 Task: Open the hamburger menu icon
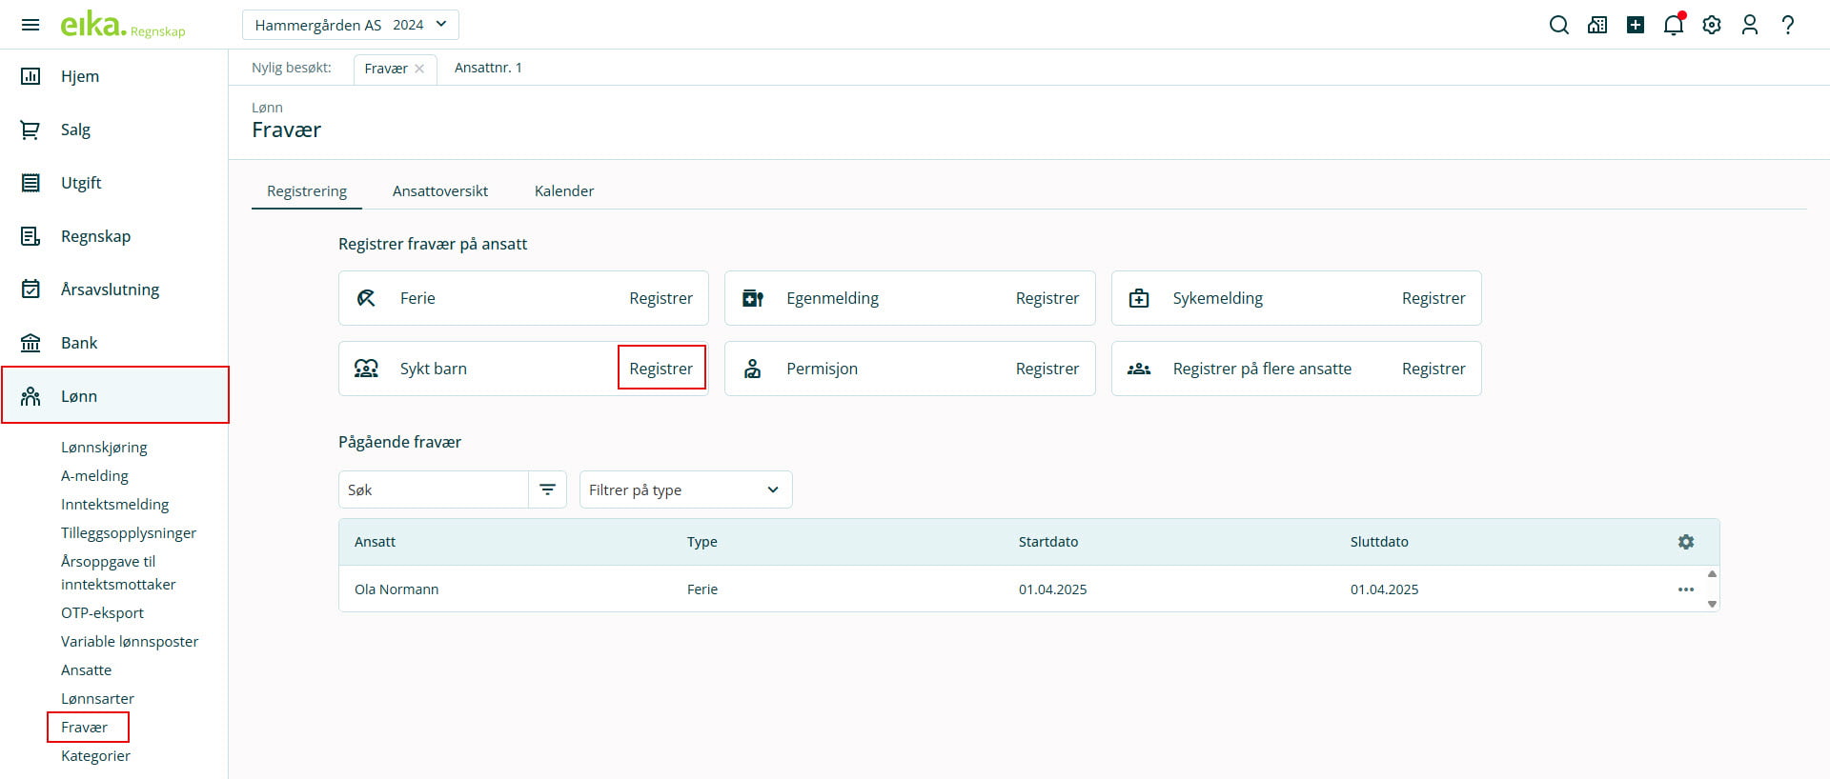point(30,25)
